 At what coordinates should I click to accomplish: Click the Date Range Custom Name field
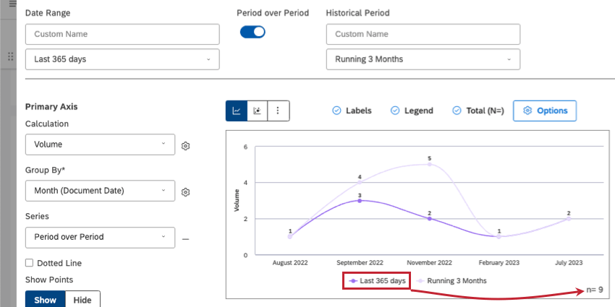122,35
